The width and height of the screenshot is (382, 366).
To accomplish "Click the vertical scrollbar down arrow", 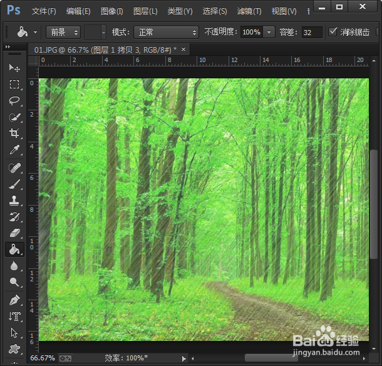I will click(x=374, y=348).
